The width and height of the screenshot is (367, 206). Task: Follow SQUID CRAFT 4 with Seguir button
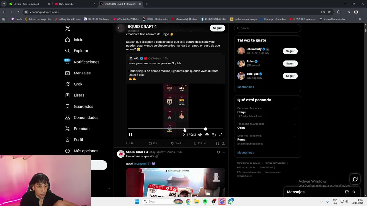217,28
